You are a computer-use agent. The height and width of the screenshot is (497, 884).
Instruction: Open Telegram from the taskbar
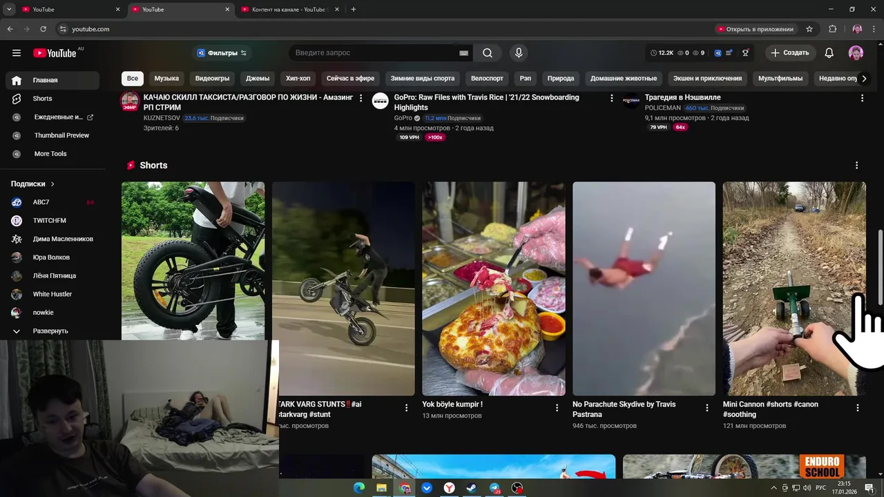tap(494, 488)
